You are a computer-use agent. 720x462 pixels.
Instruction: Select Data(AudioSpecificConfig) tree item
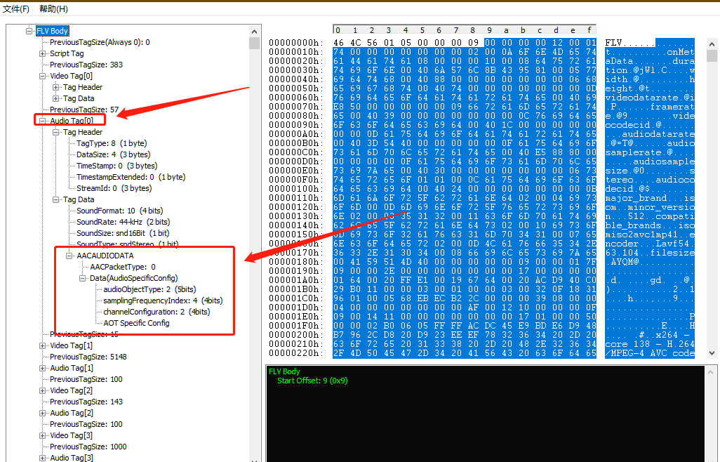133,278
